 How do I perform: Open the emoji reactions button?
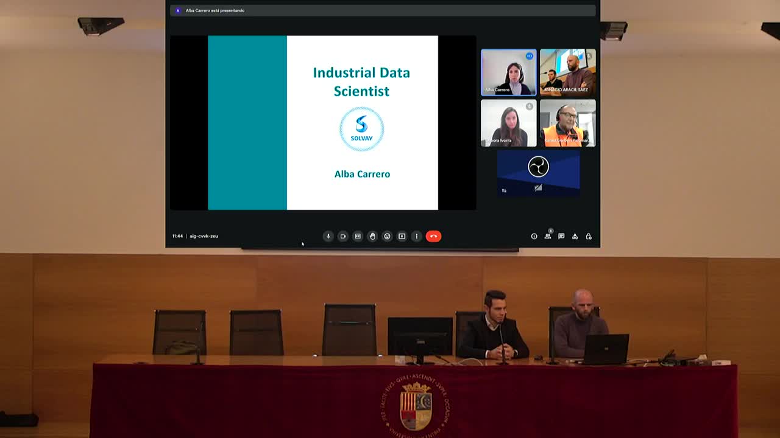pos(387,236)
